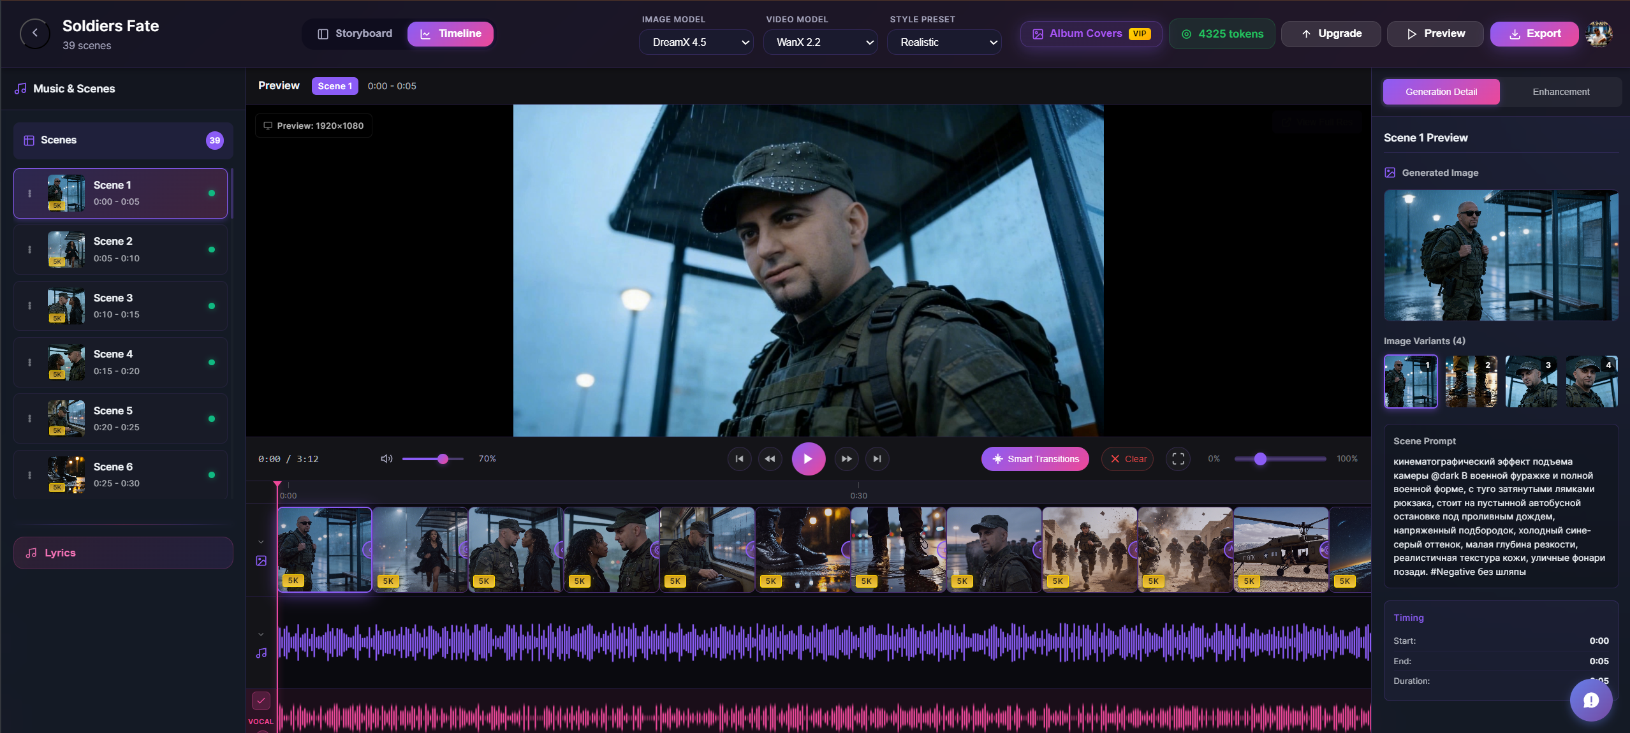Click Scene 1's green status indicator
Screen dimensions: 1630x733
211,193
